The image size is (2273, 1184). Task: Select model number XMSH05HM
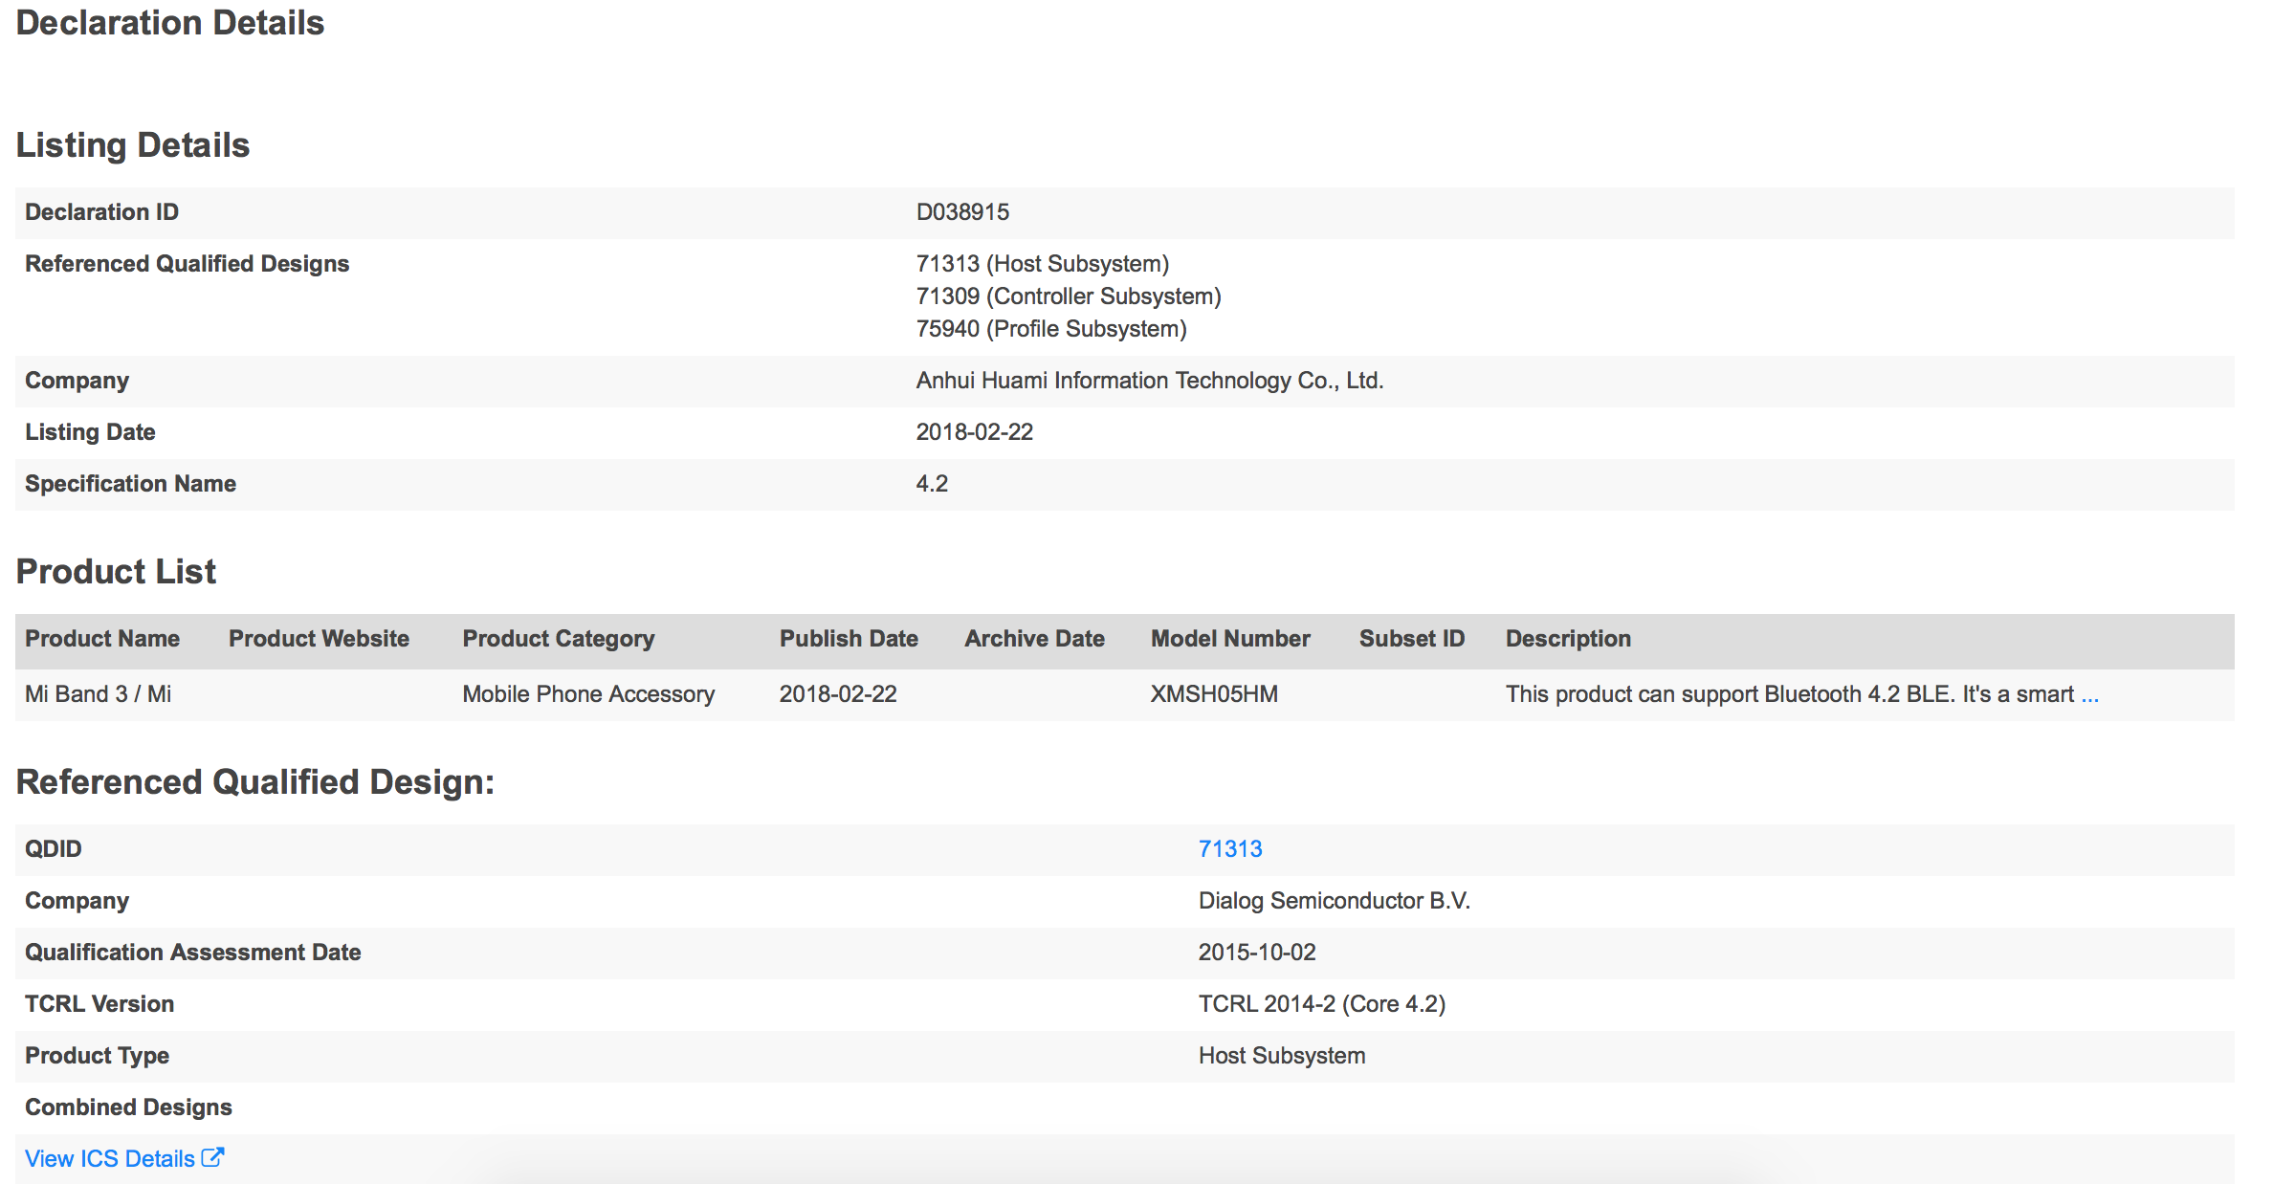click(1214, 694)
